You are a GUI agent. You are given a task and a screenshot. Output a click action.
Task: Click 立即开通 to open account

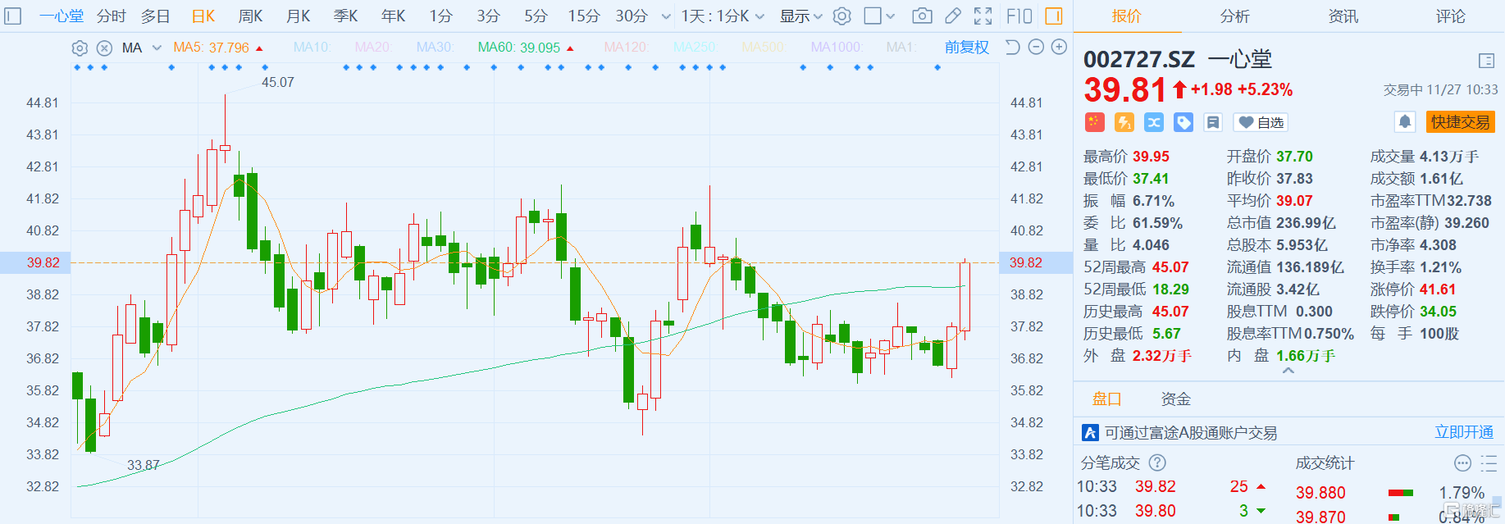1464,432
